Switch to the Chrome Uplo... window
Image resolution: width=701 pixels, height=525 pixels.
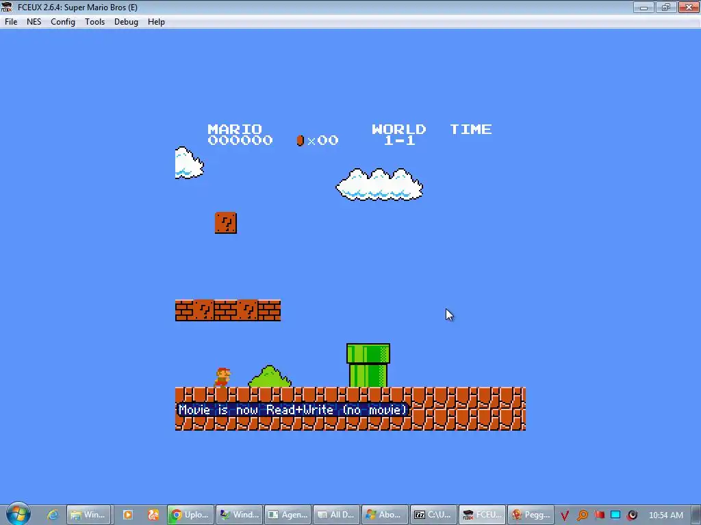[190, 515]
